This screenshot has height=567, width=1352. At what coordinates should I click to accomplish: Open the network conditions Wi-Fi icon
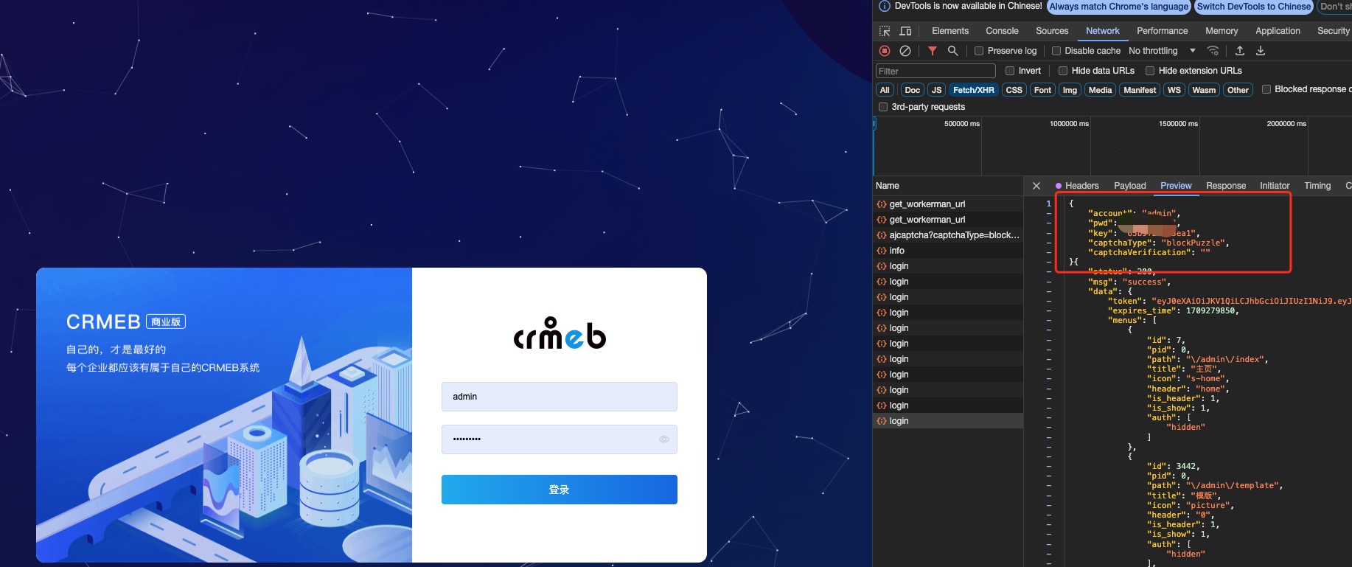[1213, 51]
